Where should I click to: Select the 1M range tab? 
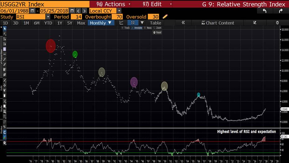point(26,23)
